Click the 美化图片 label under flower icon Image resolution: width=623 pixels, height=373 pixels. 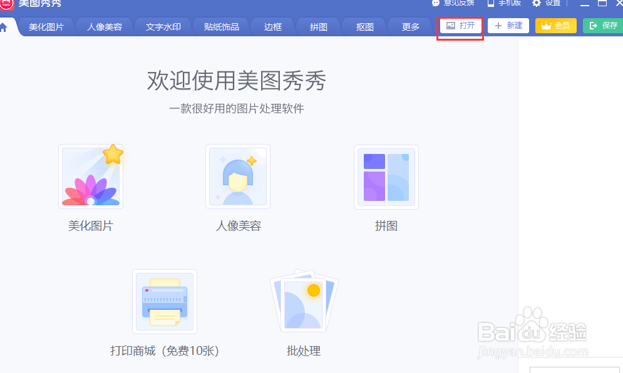[x=91, y=226]
